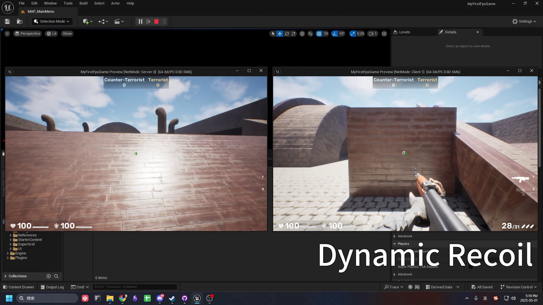The height and width of the screenshot is (305, 543).
Task: Collapse the Physics section
Action: click(395, 244)
